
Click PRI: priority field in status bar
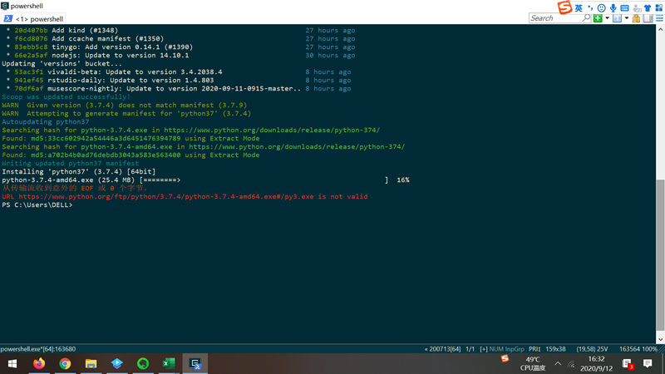point(534,349)
